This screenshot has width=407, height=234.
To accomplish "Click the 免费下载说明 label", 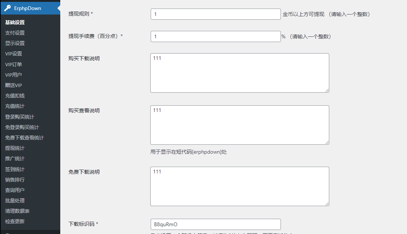I will (84, 172).
